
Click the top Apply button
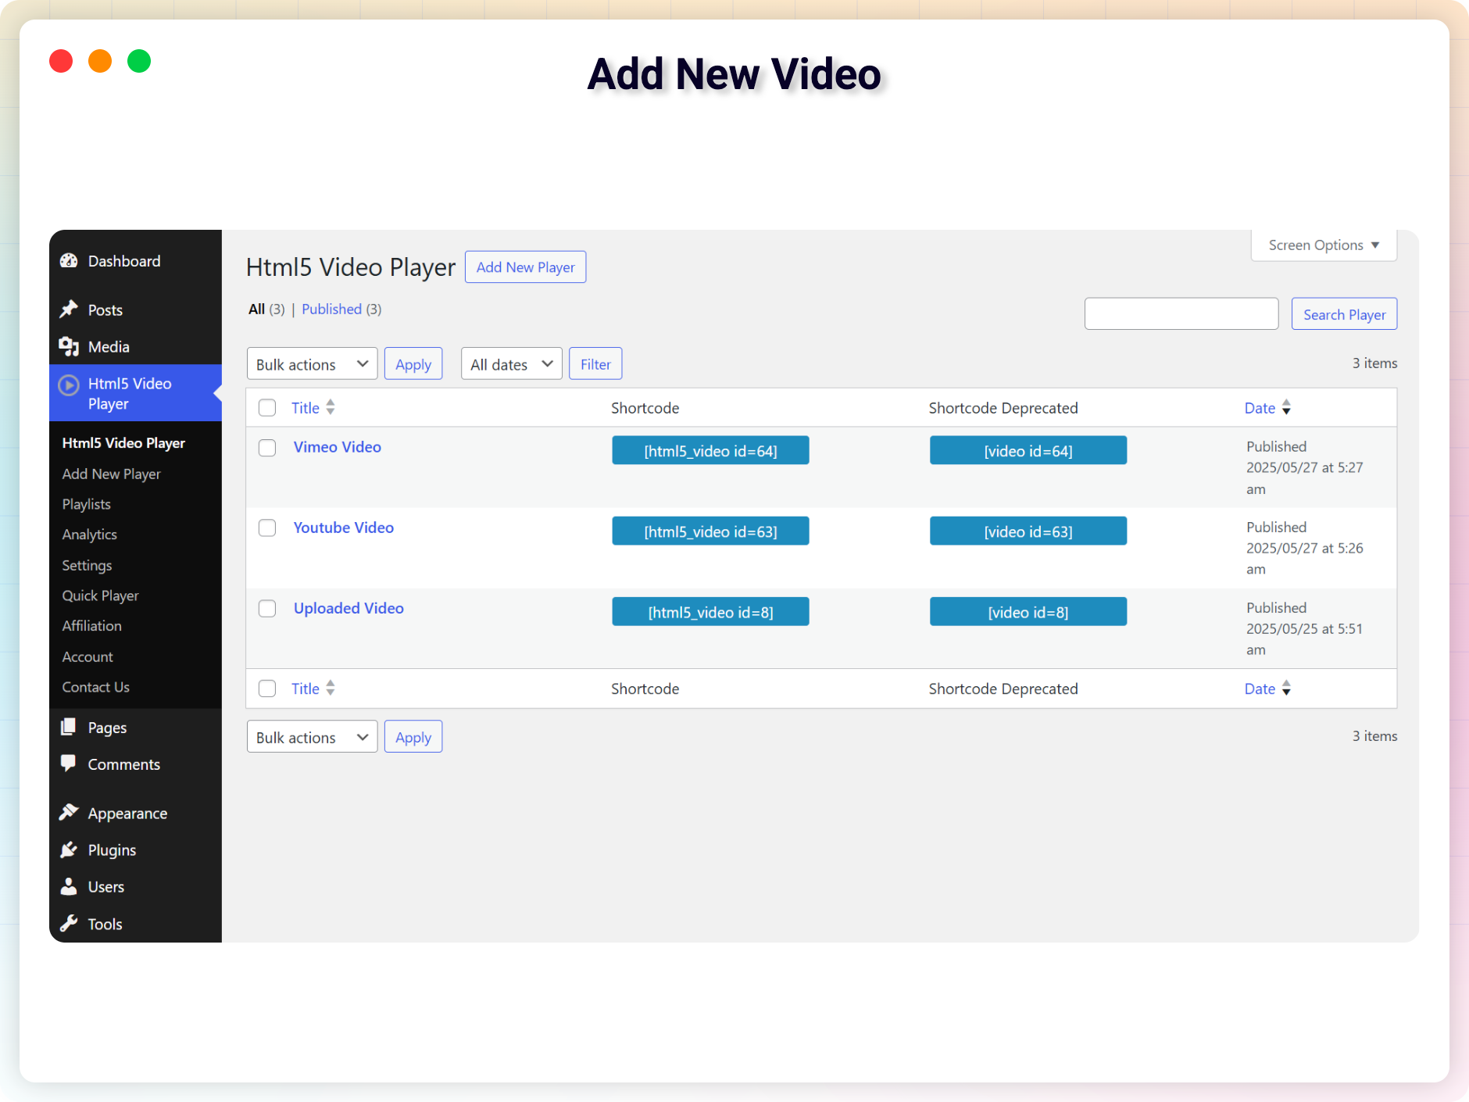pos(413,364)
